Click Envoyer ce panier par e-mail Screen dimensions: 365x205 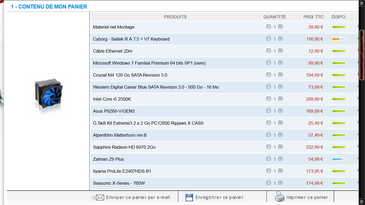(138, 198)
